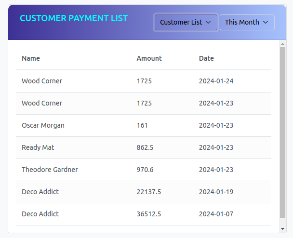Click the Customer List chevron arrow
This screenshot has height=238, width=293.
click(208, 22)
